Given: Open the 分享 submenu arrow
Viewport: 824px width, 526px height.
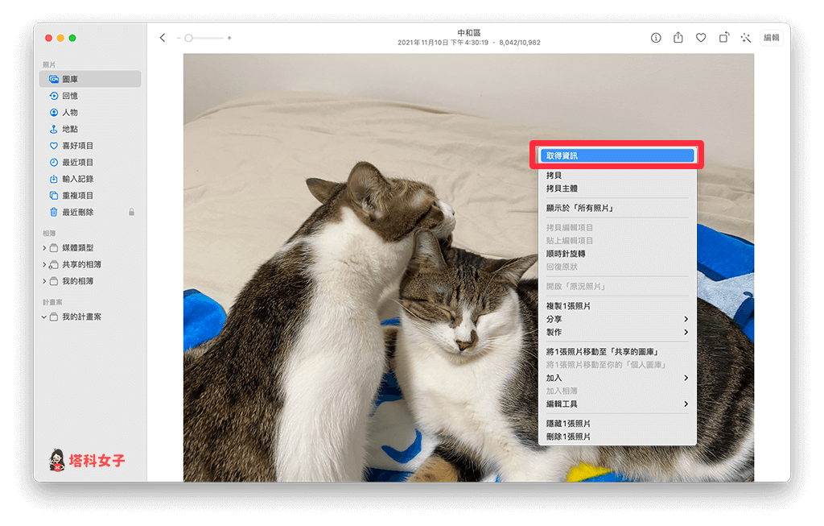Looking at the screenshot, I should 686,319.
